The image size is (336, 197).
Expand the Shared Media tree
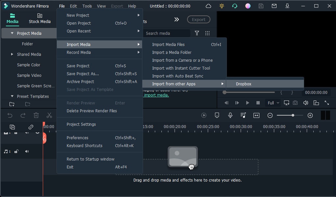pyautogui.click(x=12, y=54)
